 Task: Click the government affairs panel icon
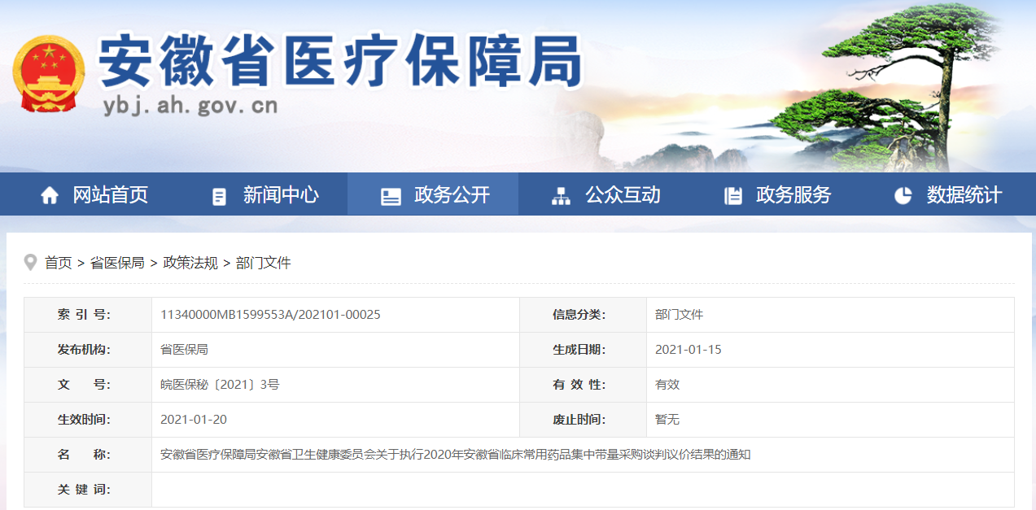point(391,196)
